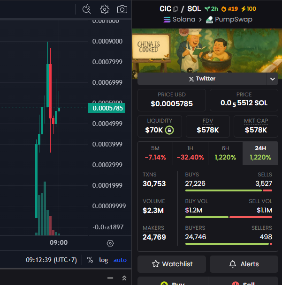Image resolution: width=282 pixels, height=285 pixels.
Task: Click the Solana chain link
Action: (x=179, y=19)
